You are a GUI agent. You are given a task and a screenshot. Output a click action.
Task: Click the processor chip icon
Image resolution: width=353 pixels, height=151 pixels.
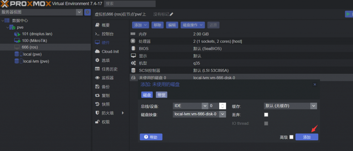[133, 41]
